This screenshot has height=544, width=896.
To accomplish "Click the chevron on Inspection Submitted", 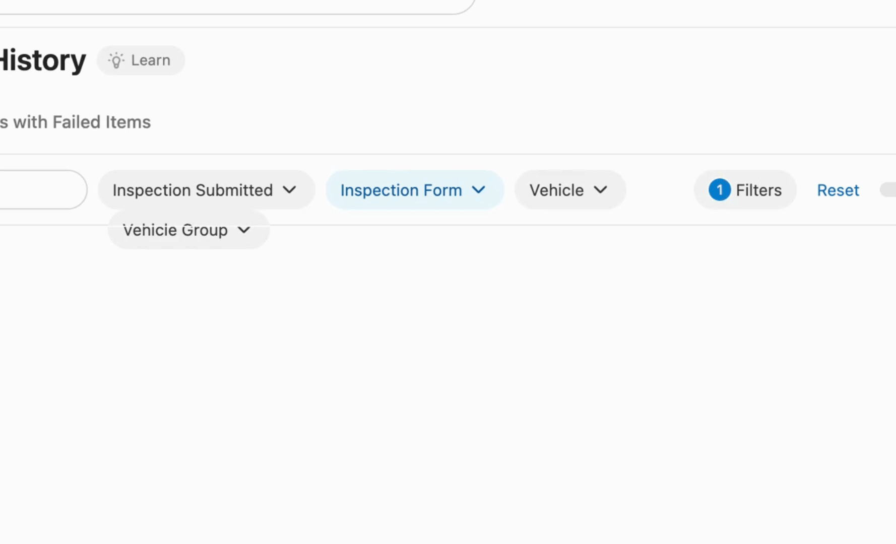I will [289, 190].
